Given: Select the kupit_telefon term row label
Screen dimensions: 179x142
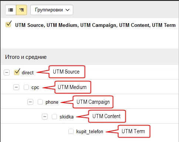Looking at the screenshot, I should click(x=89, y=132).
